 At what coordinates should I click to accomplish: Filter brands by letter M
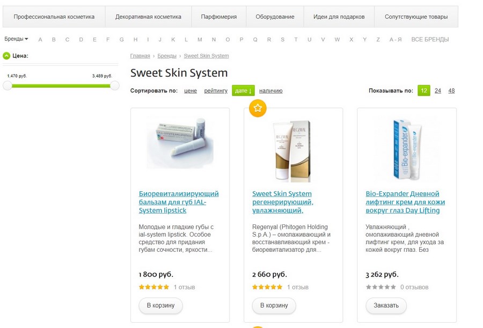tap(200, 40)
